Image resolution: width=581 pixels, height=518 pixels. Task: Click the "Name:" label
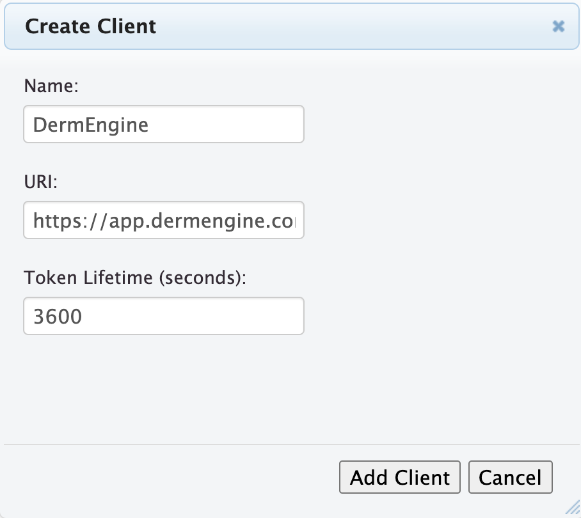pos(51,86)
